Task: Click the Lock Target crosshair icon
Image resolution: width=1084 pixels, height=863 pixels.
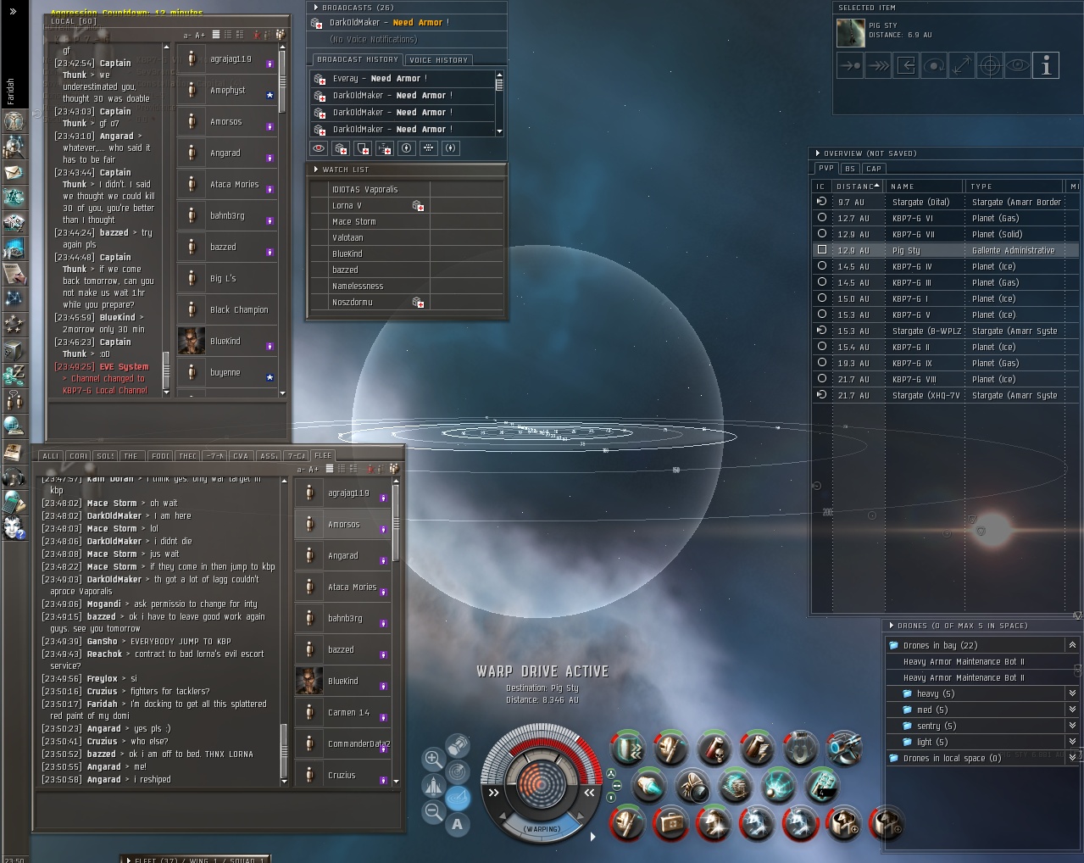Action: (990, 65)
